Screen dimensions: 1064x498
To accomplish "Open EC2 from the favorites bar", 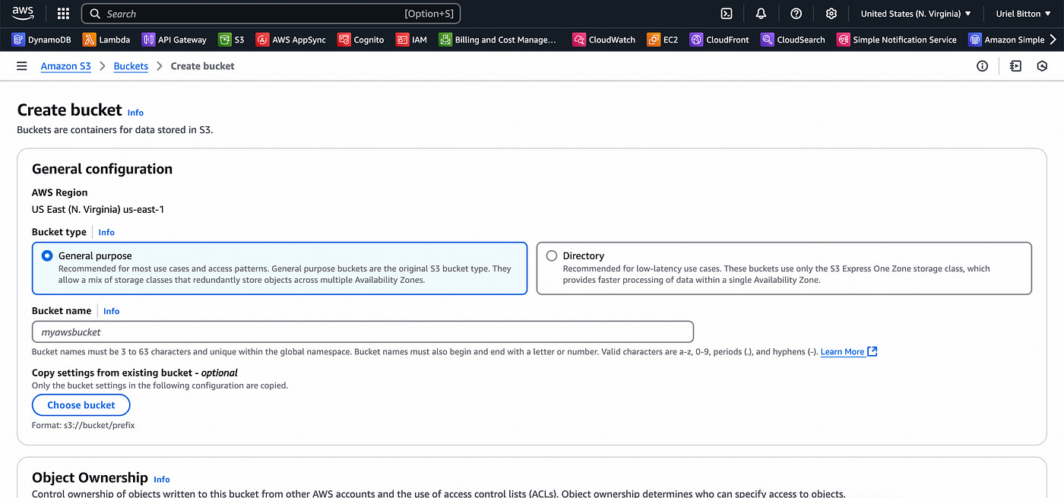I will coord(663,40).
